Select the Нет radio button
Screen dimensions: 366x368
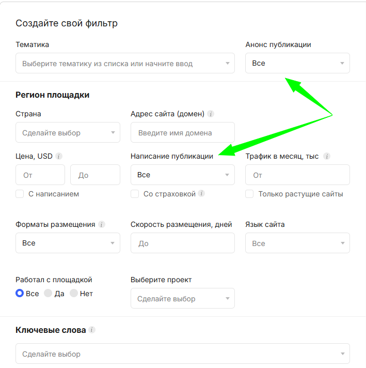click(x=74, y=293)
